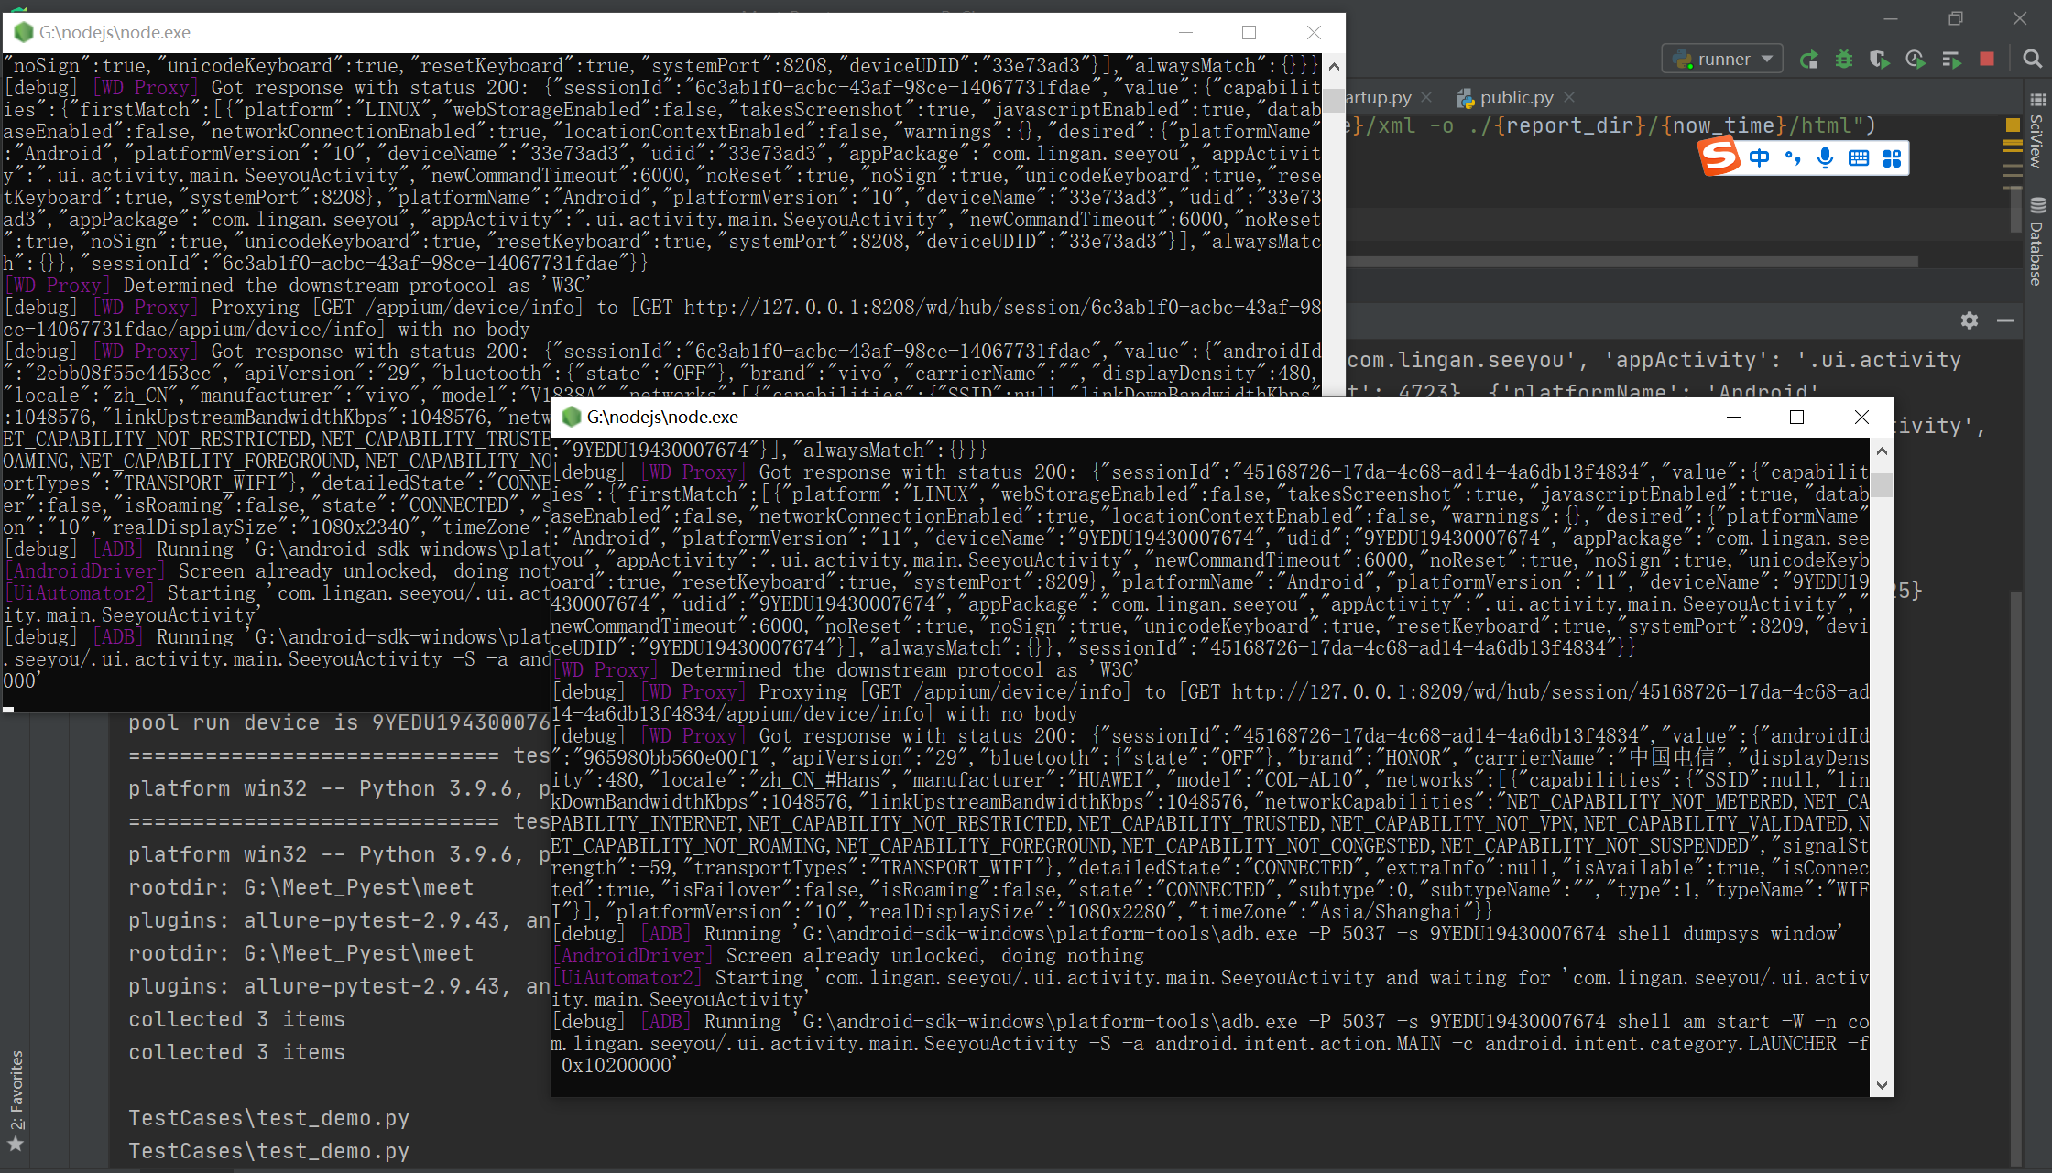Minimize the back node.exe console window

(1185, 32)
